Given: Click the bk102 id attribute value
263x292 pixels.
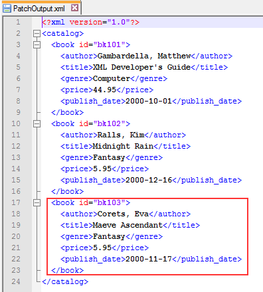Looking at the screenshot, I should 110,123.
